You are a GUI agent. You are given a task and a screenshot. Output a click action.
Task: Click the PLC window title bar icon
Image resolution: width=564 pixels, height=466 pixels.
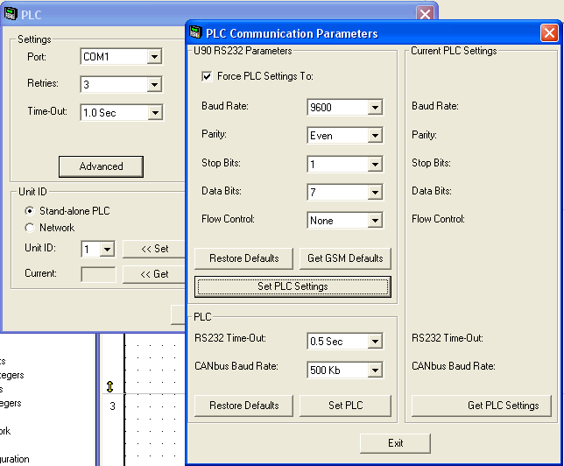pos(11,14)
